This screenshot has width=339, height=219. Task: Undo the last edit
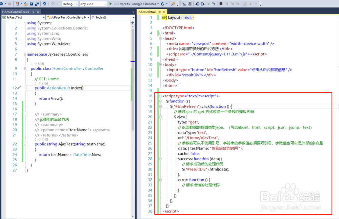(x=44, y=4)
